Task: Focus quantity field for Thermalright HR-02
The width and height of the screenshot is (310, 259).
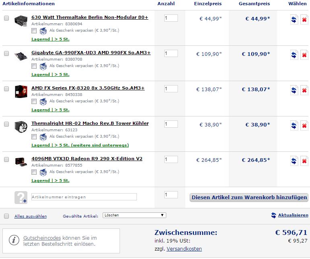Action: tap(171, 124)
